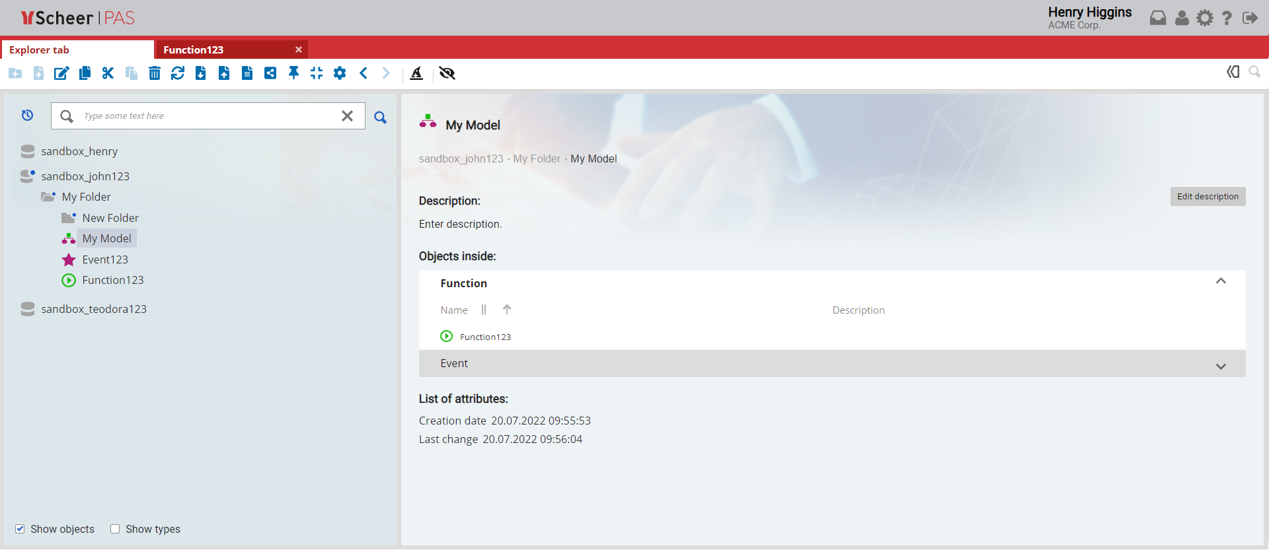Click sandbox_john123 in the breadcrumb

(x=461, y=159)
